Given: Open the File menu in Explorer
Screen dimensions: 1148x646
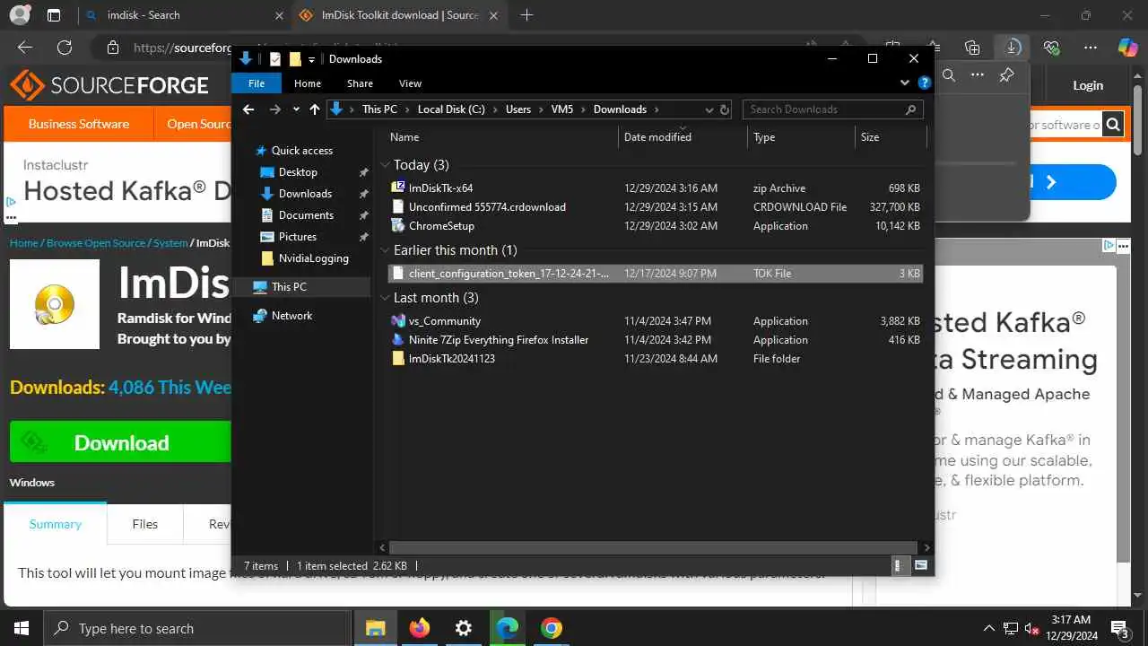Looking at the screenshot, I should [x=257, y=83].
